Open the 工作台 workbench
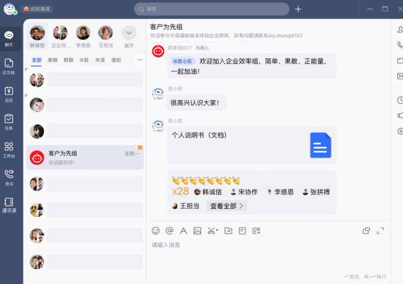 click(x=8, y=149)
